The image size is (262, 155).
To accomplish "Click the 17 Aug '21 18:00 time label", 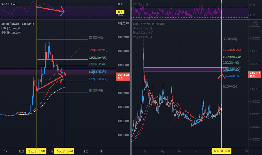I will 222,152.
